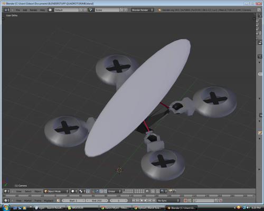Click the volume speaker tray icon
This screenshot has width=264, height=211.
[x=248, y=208]
